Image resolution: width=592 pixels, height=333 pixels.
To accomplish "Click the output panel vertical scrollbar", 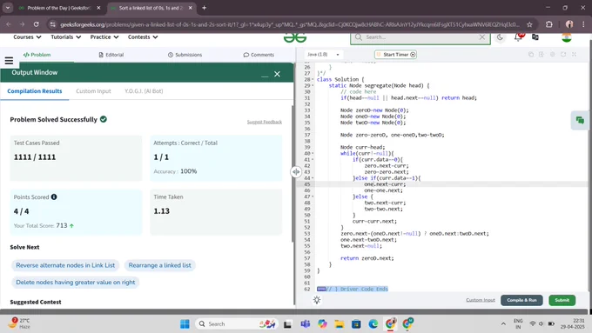I will tap(293, 174).
